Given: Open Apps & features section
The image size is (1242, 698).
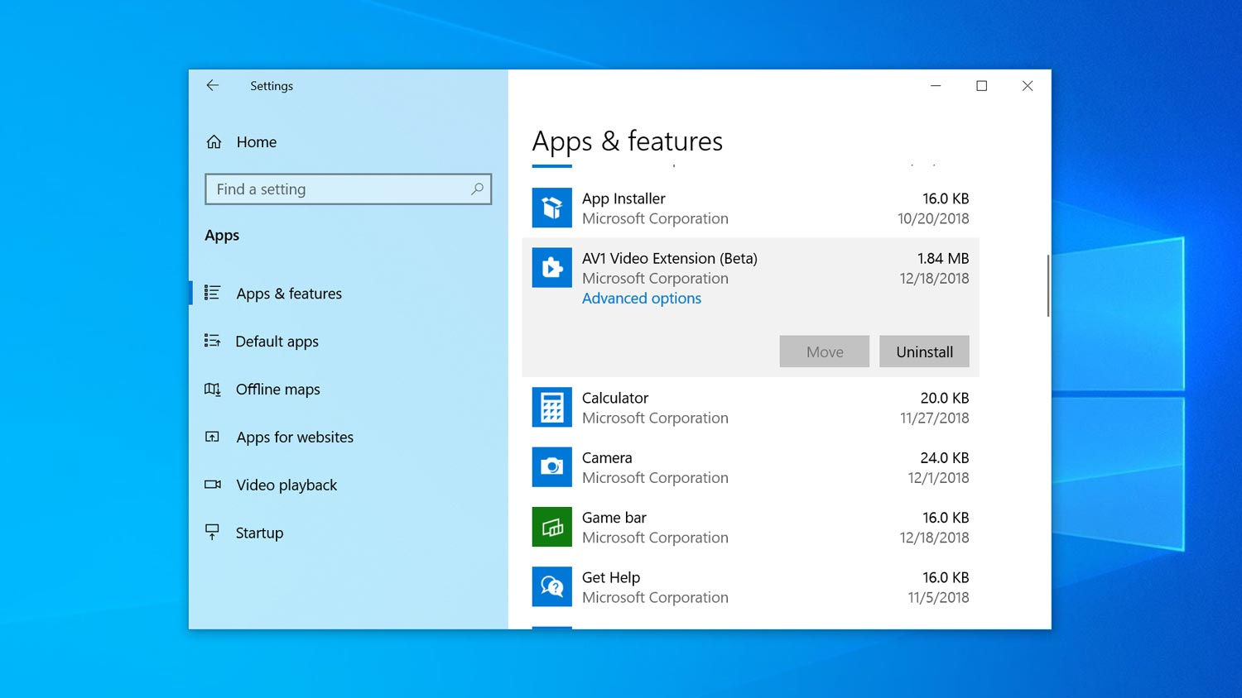Looking at the screenshot, I should coord(289,294).
